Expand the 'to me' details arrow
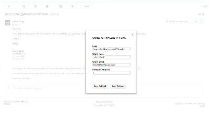210x131 pixels. point(19,25)
